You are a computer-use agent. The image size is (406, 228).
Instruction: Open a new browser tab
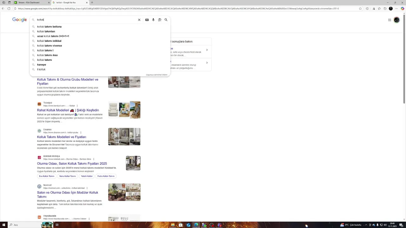point(92,3)
